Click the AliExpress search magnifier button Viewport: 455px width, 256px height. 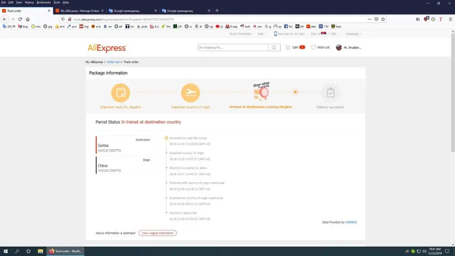coord(274,48)
